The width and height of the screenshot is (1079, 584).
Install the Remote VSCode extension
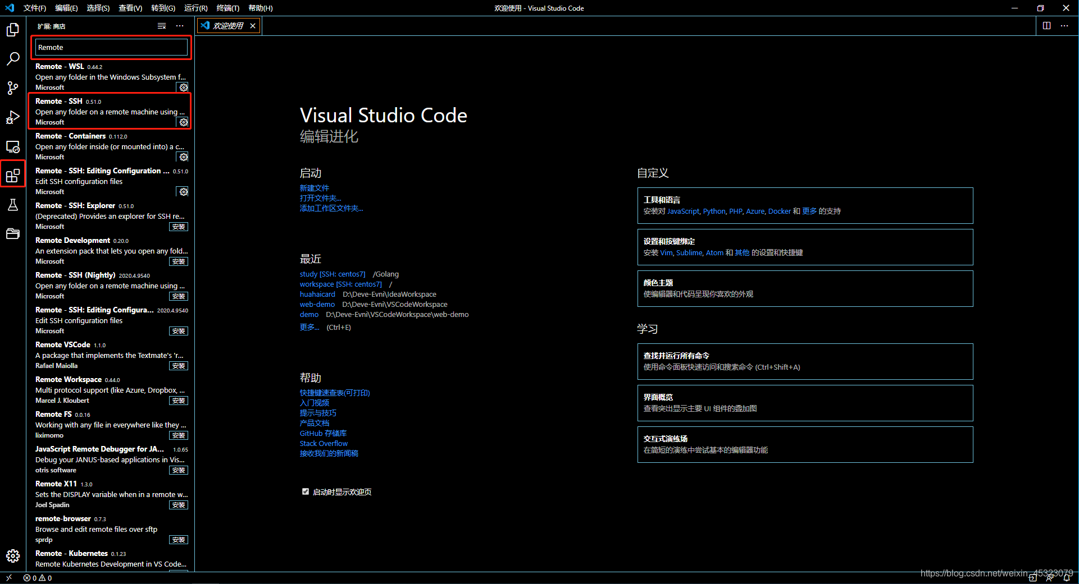point(179,366)
